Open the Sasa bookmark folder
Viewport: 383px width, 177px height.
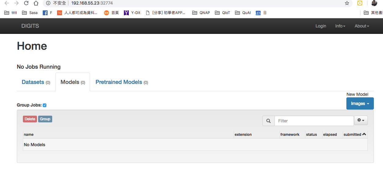coord(30,13)
